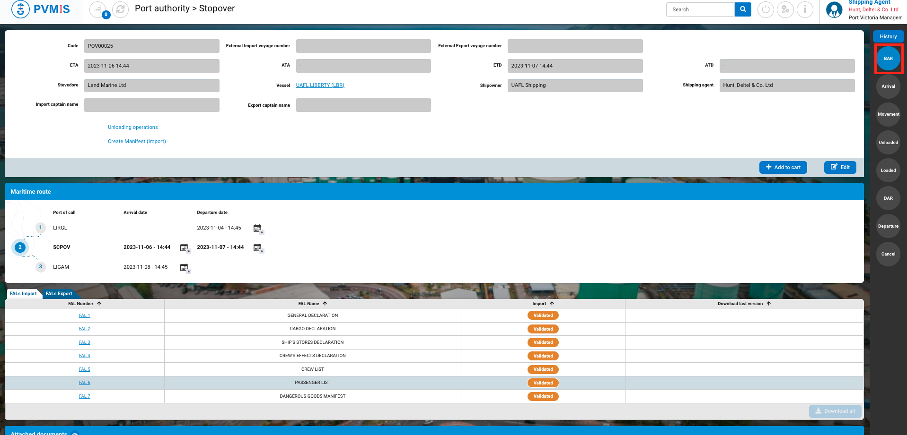The image size is (907, 435).
Task: Open the settings gears icon
Action: (x=785, y=9)
